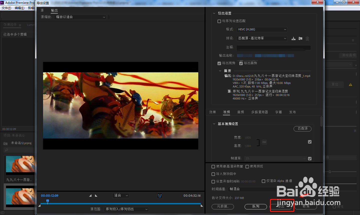
Task: Toggle frame rate match source checkbox
Action: 310,159
